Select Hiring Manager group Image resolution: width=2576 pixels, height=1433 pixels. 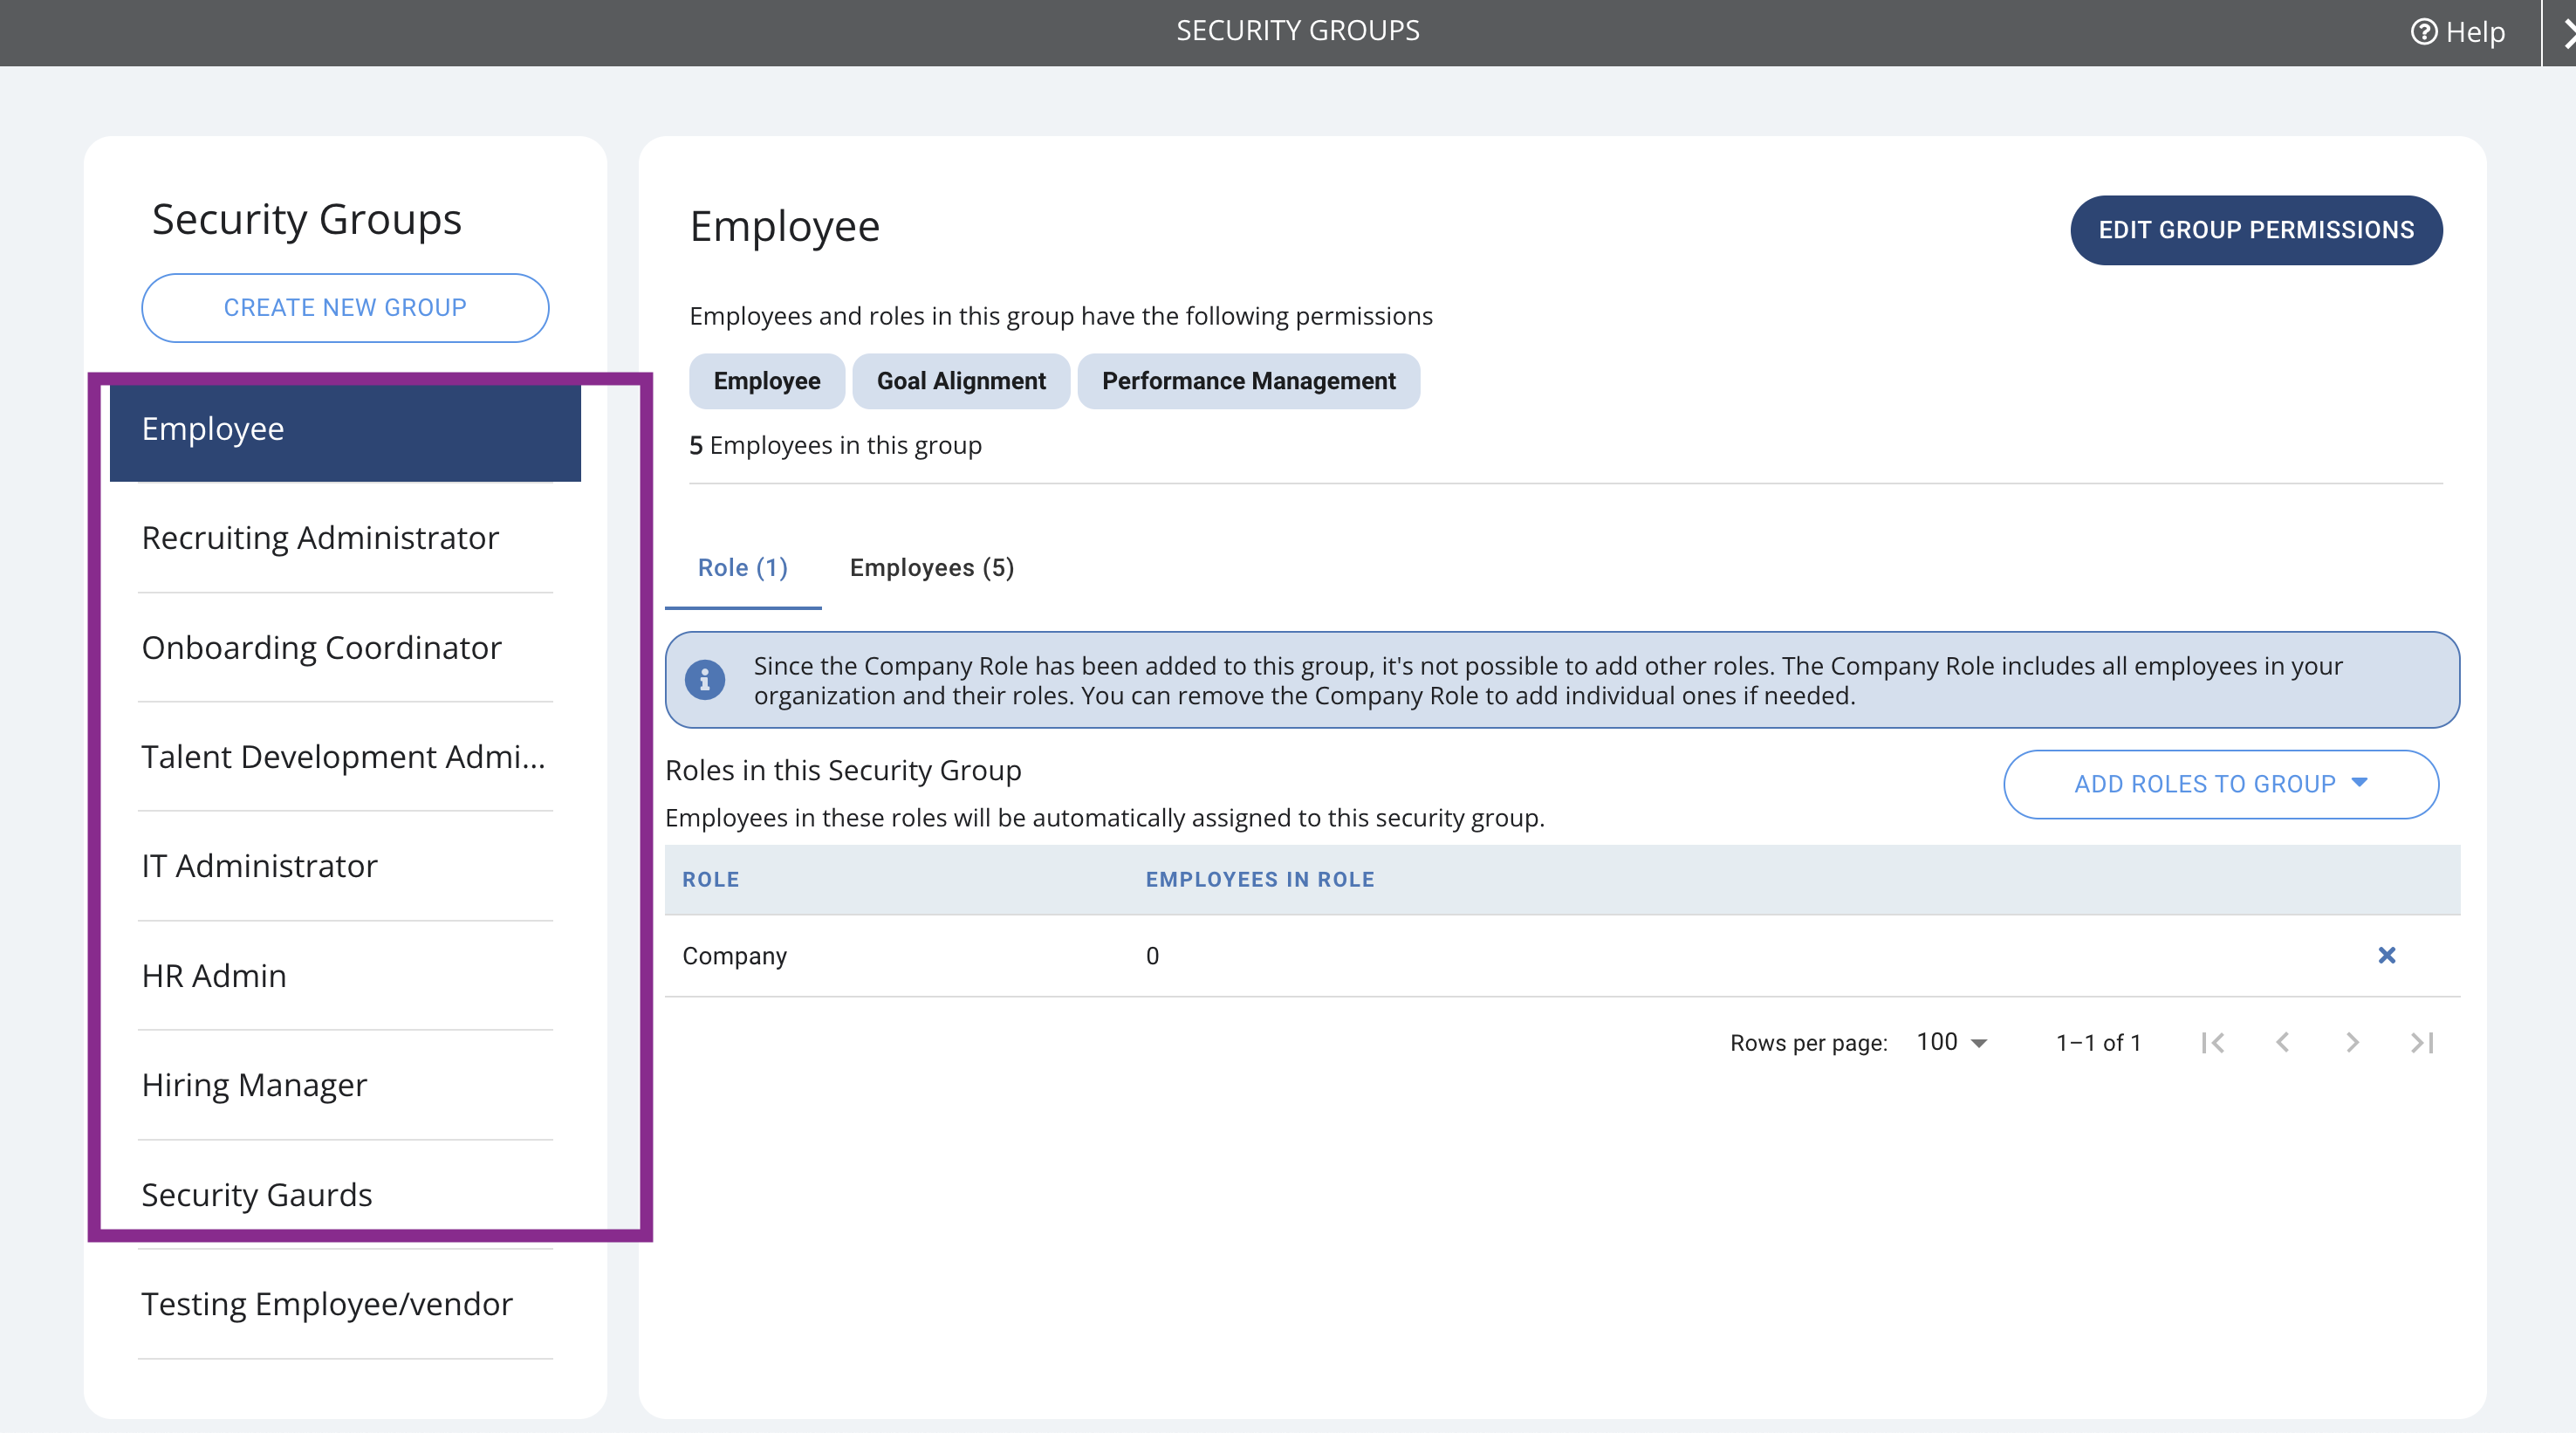pos(345,1085)
